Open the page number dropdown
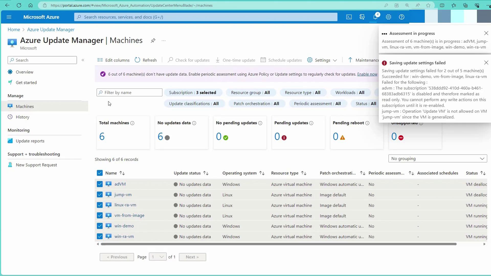Viewport: 491px width, 276px height. (158, 257)
